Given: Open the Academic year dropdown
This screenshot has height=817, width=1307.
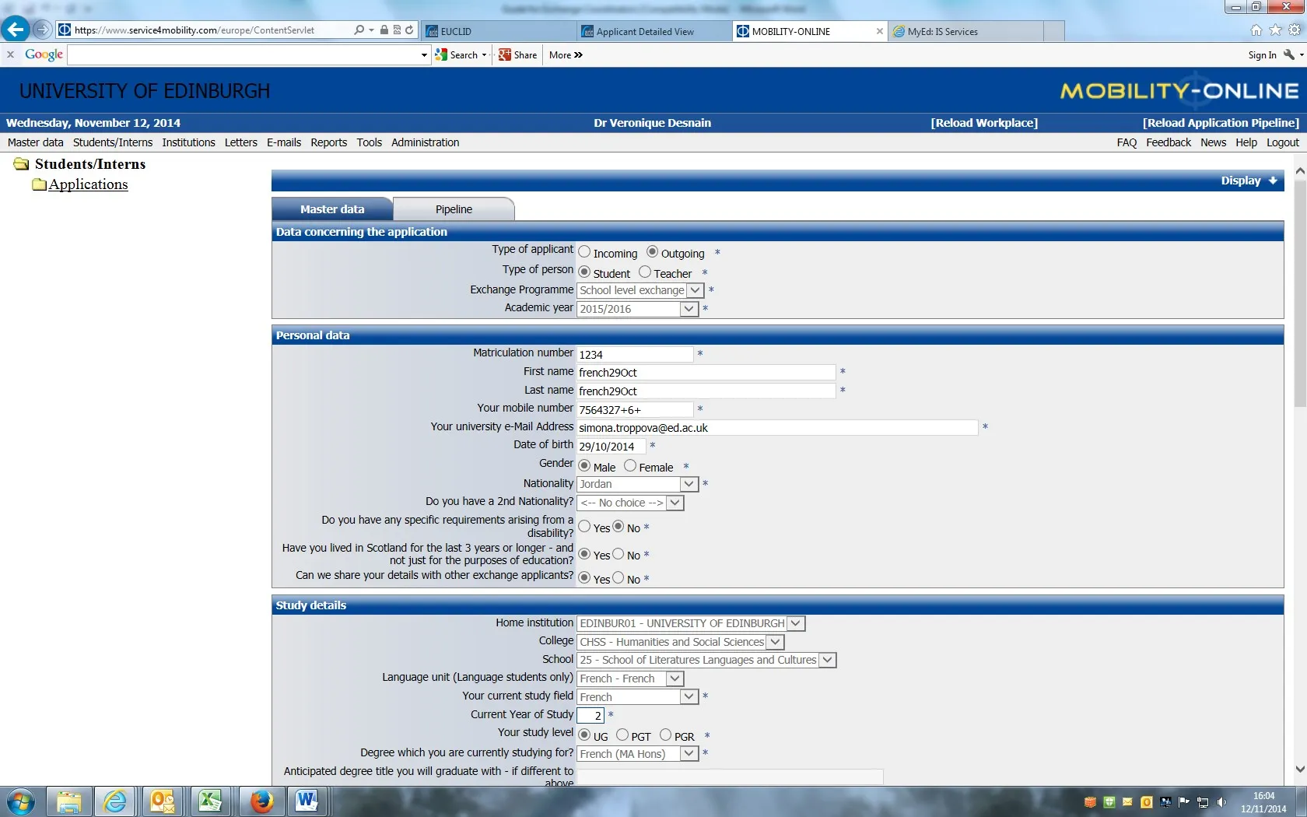Looking at the screenshot, I should coord(688,309).
